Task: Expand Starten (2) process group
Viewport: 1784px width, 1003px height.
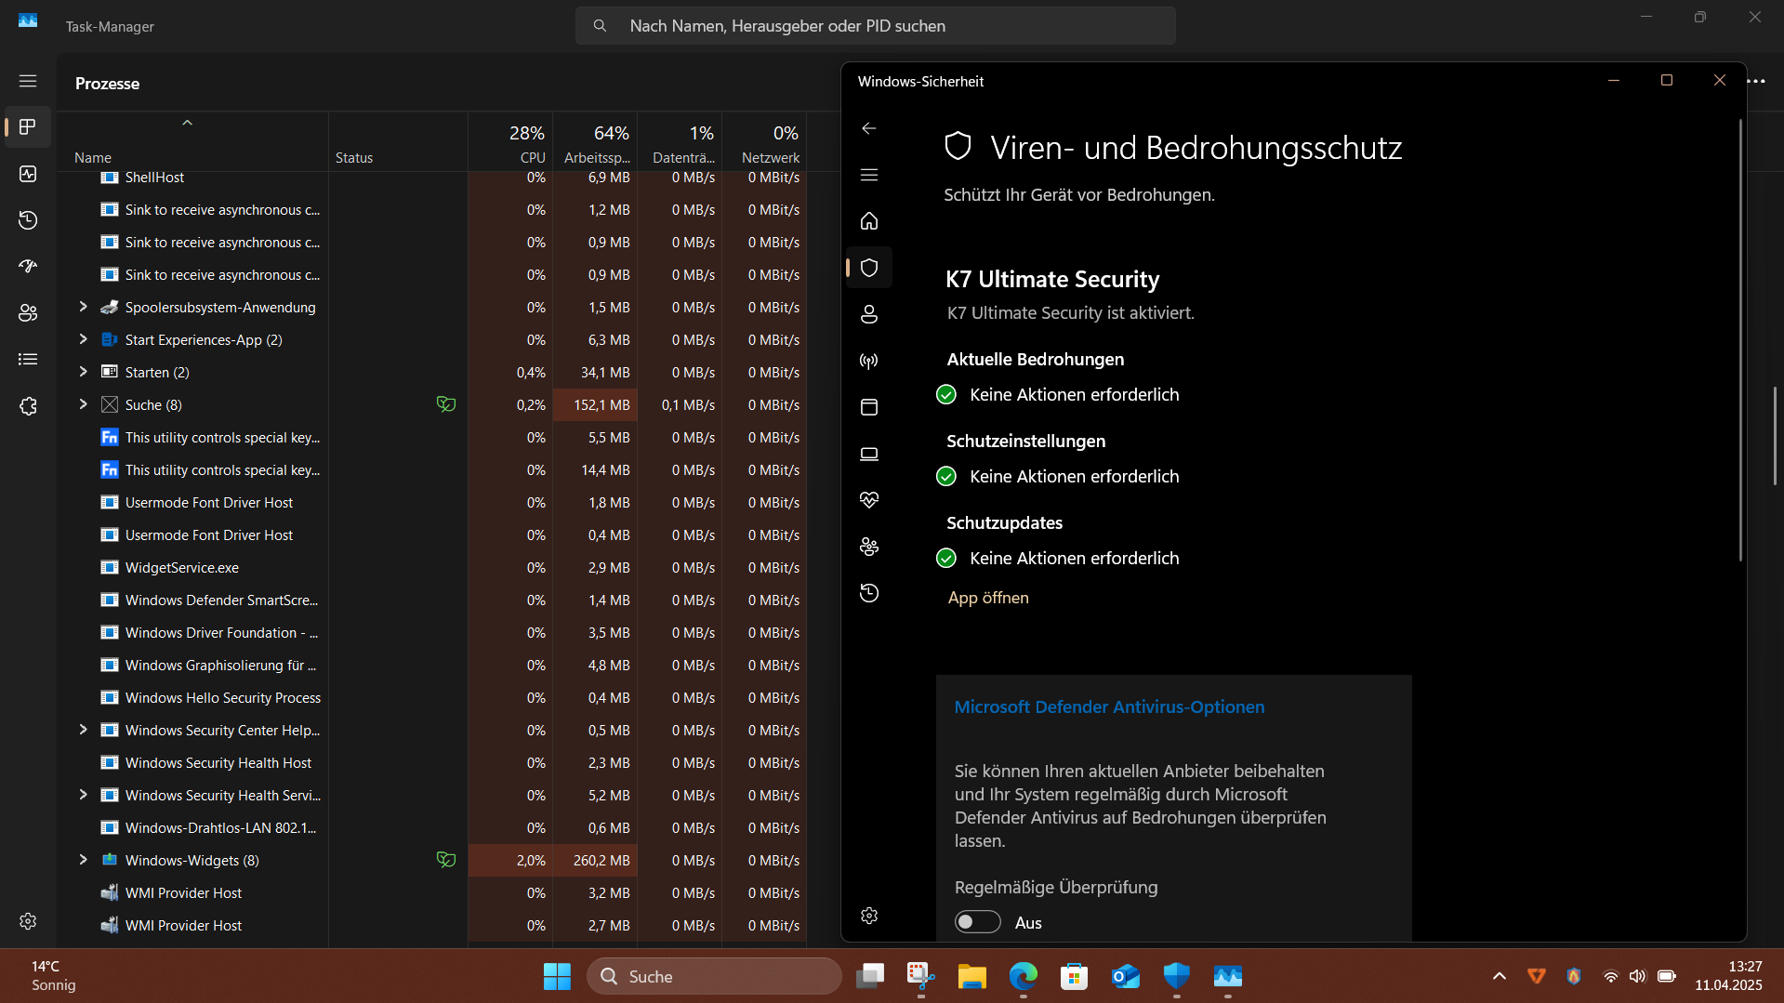Action: point(83,372)
